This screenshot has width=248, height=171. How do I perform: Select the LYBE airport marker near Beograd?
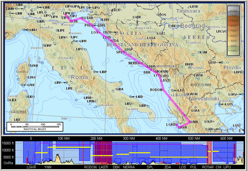click(x=177, y=26)
